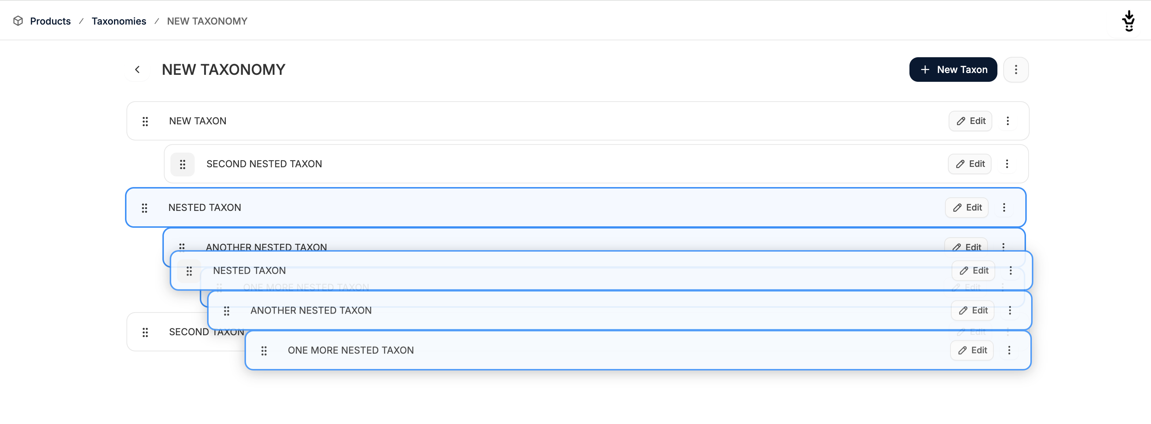The image size is (1151, 424).
Task: Click drag handle of dragged NESTED TAXON card
Action: click(189, 271)
